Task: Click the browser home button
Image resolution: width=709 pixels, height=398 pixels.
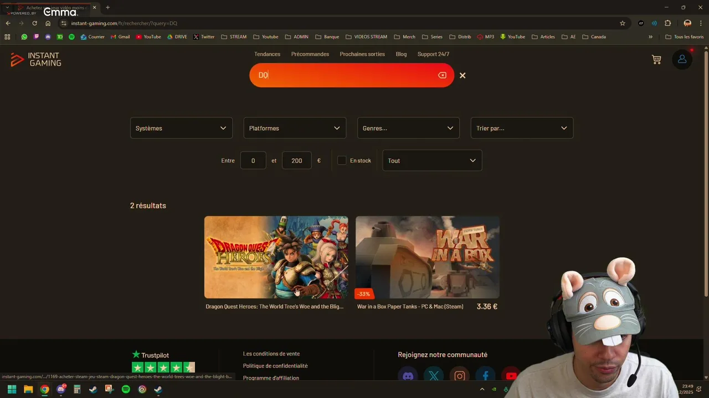Action: (x=48, y=23)
